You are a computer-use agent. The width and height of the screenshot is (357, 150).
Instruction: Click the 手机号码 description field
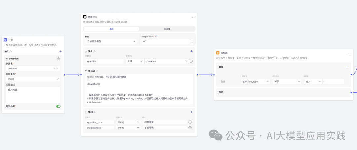165,128
